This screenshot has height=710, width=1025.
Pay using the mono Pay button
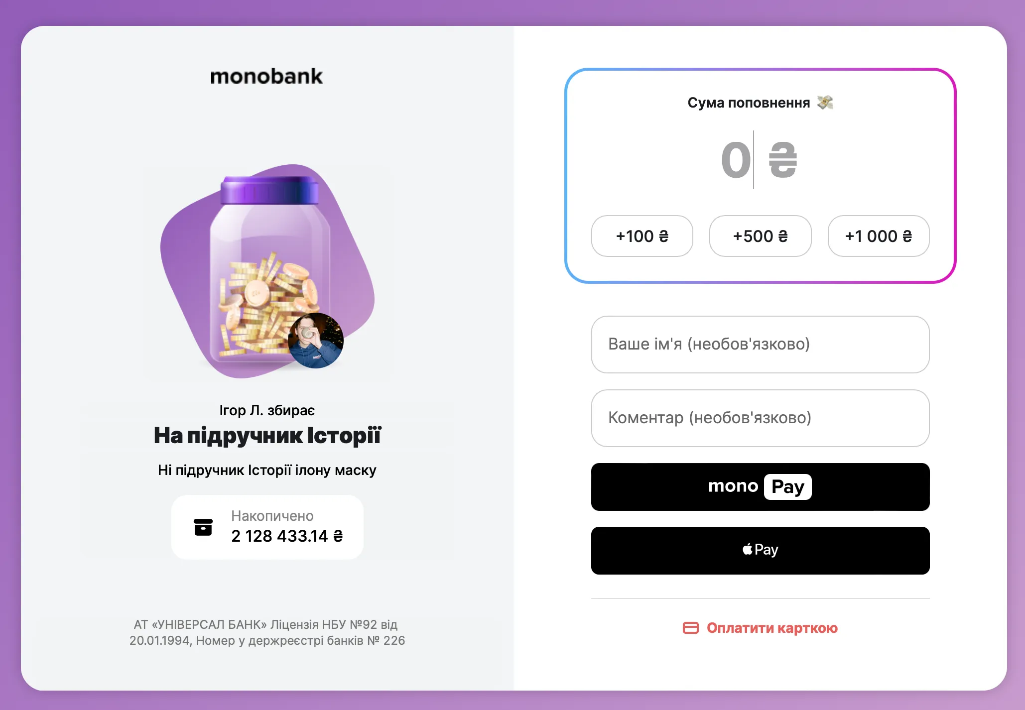pyautogui.click(x=760, y=486)
